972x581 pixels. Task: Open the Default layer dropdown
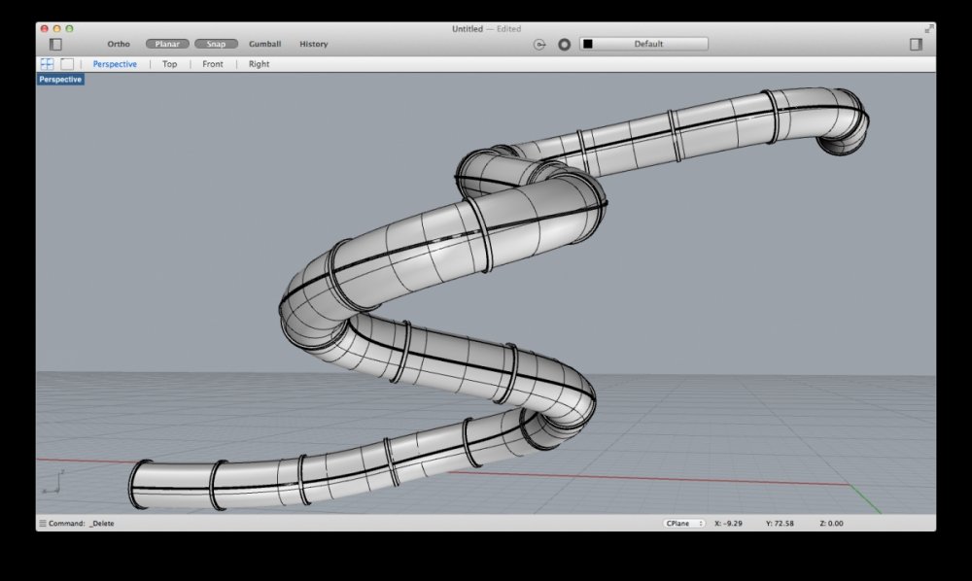(648, 44)
